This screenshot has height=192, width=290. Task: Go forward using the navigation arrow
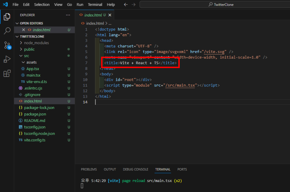click(134, 4)
